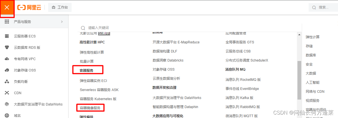The height and width of the screenshot is (118, 338).
Task: Open 事件总线 EventBridge
Action: point(242,88)
